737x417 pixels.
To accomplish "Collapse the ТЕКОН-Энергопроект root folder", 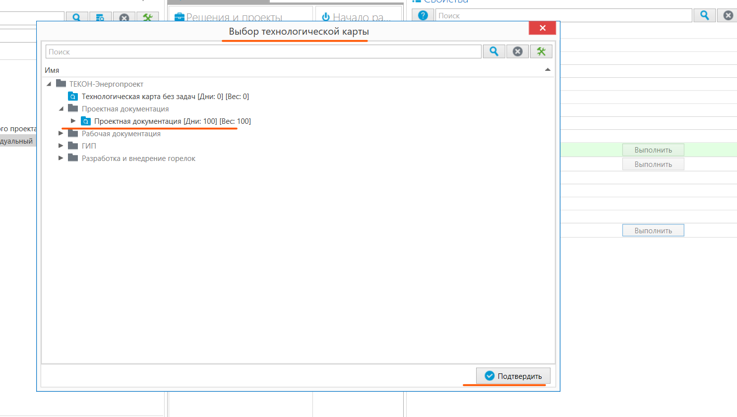I will (x=49, y=84).
